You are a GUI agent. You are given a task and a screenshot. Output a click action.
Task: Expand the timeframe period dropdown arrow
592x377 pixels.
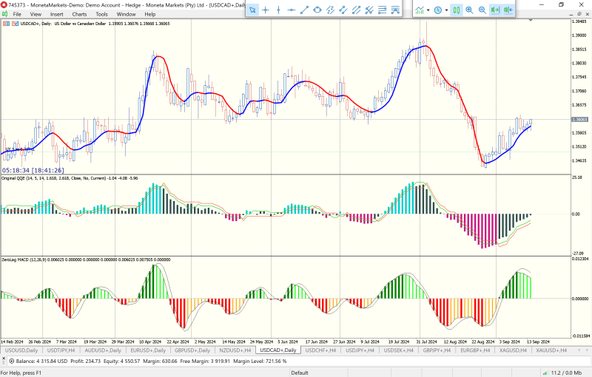445,10
